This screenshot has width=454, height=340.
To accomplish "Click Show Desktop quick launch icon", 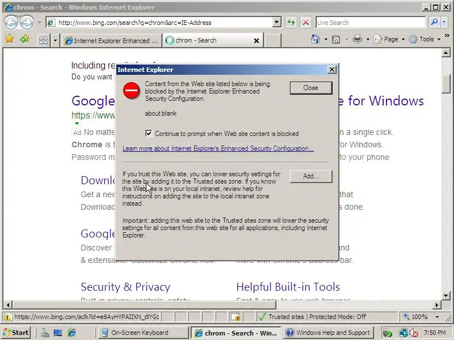I will 58,333.
